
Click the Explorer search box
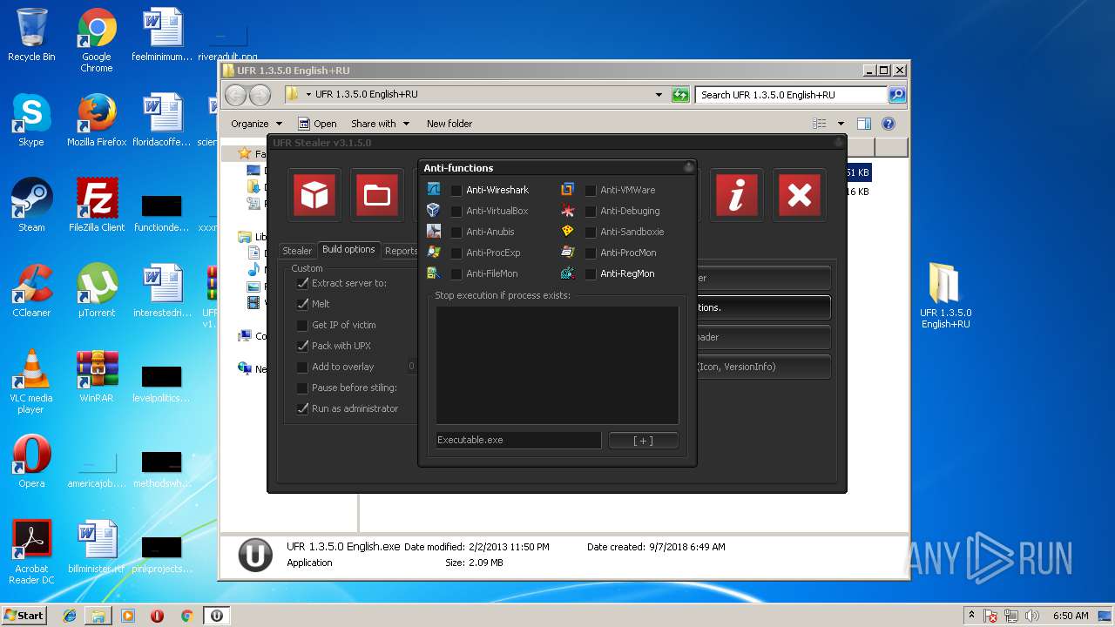791,95
